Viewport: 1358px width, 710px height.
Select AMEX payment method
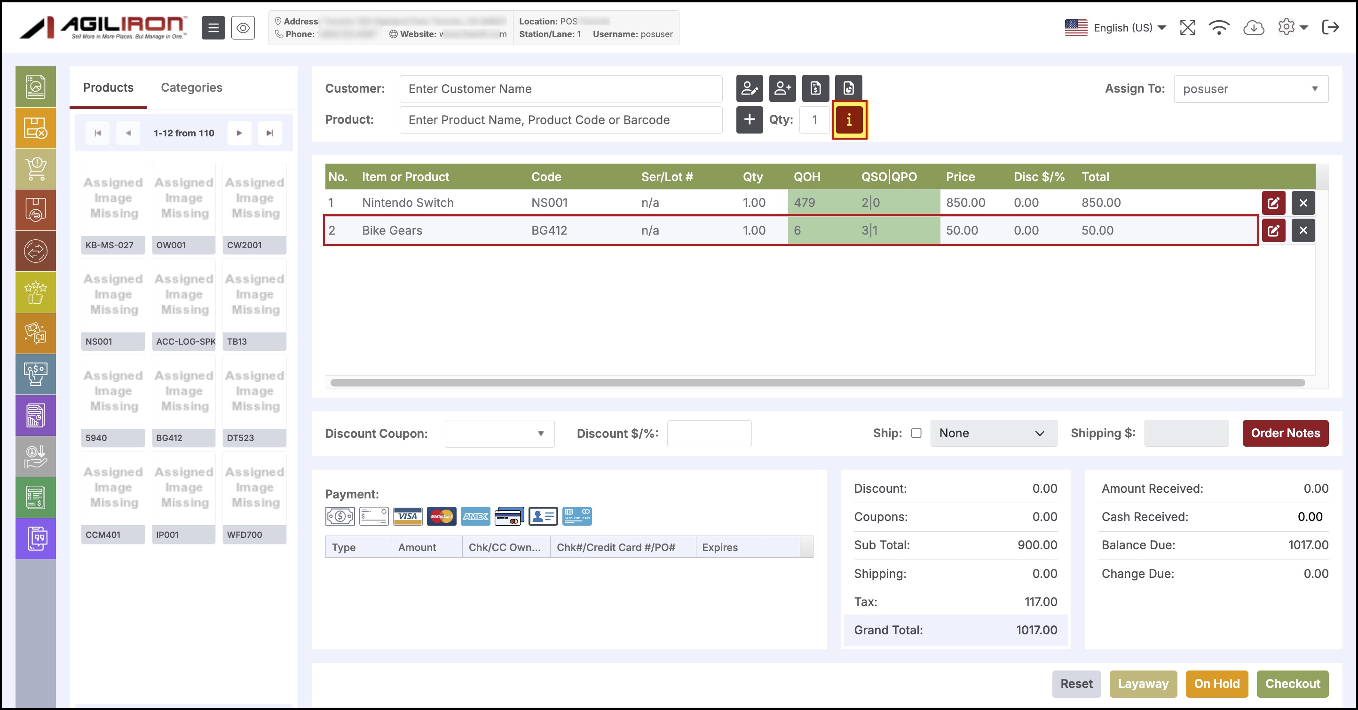click(x=475, y=516)
